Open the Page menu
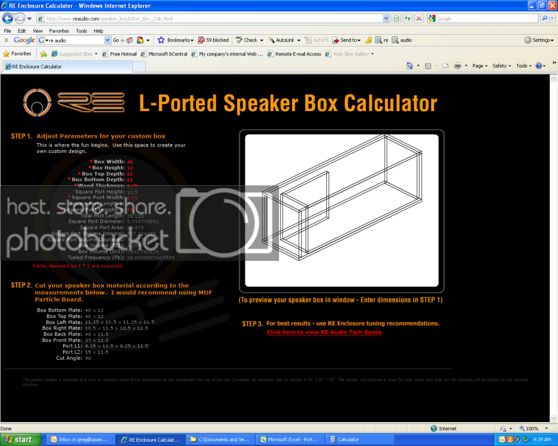The width and height of the screenshot is (558, 446). pos(480,66)
